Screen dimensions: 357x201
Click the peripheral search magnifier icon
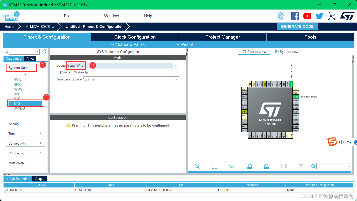pyautogui.click(x=7, y=52)
